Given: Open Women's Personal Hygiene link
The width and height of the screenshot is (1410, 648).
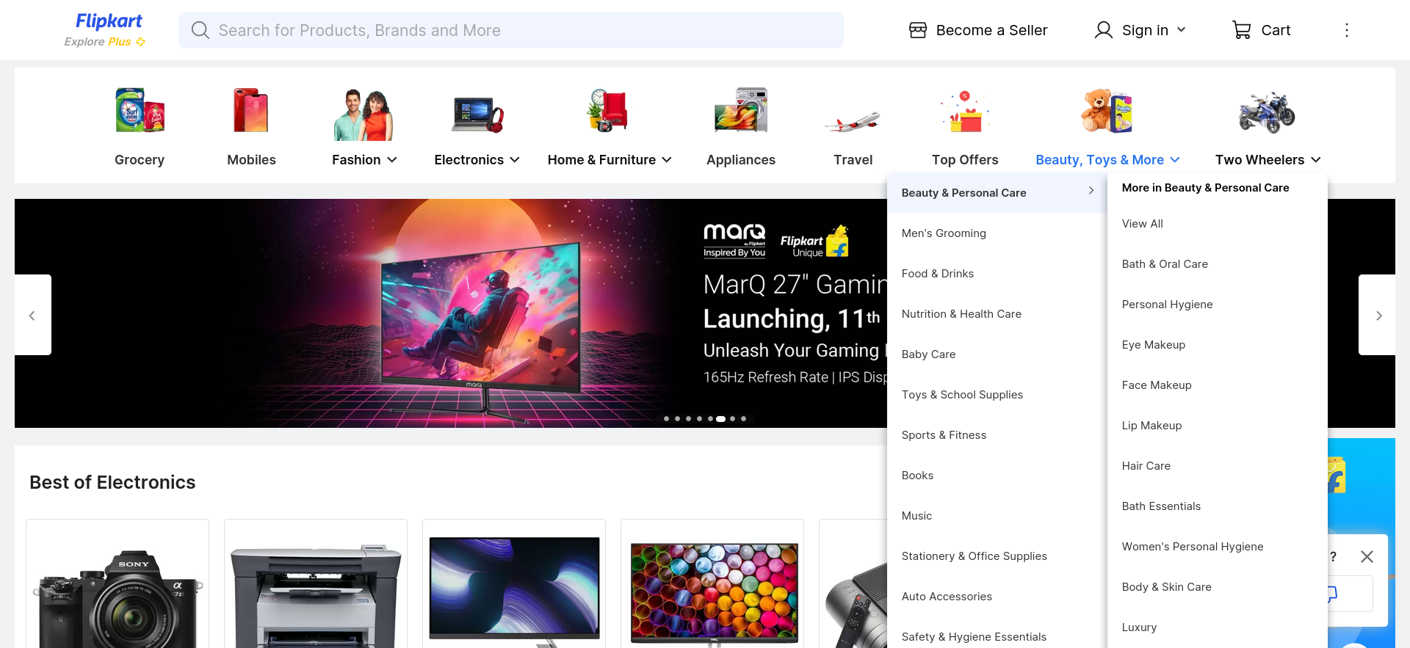Looking at the screenshot, I should point(1193,547).
